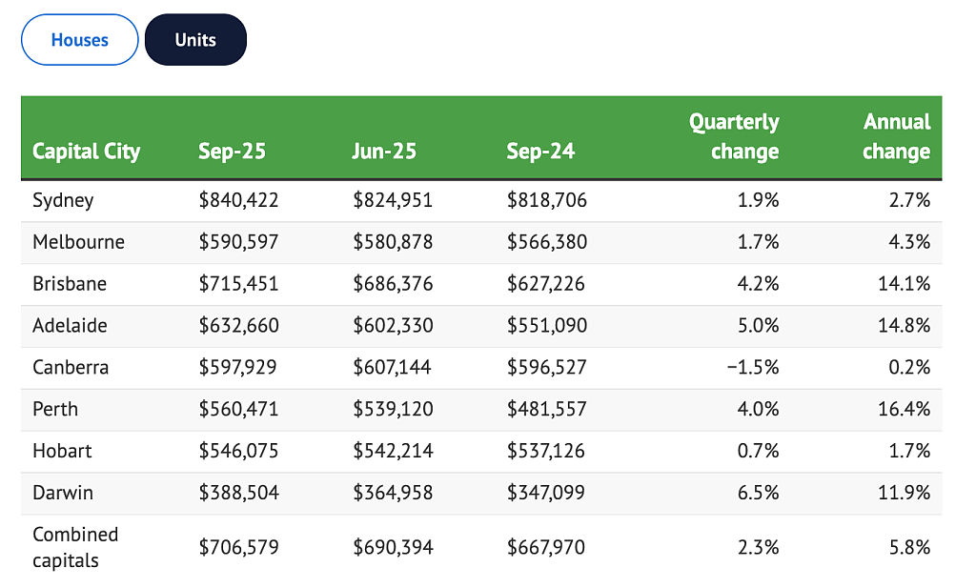Click Canberra's quarterly change of −1.5%
Viewport: 976px width, 588px height.
tap(753, 367)
